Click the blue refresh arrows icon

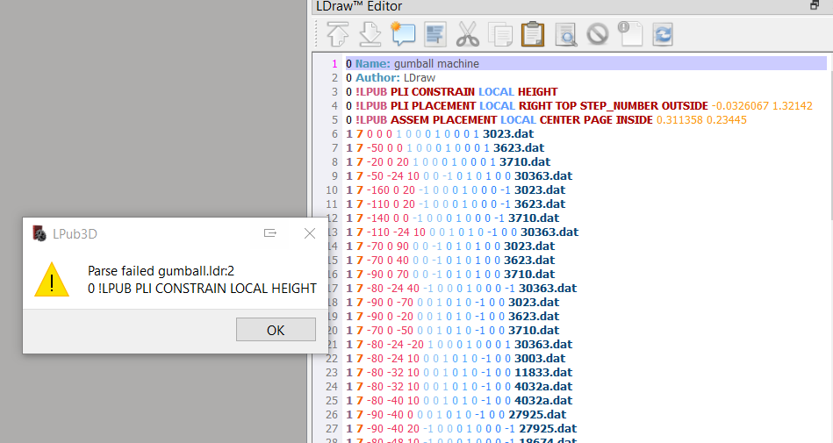pyautogui.click(x=663, y=35)
